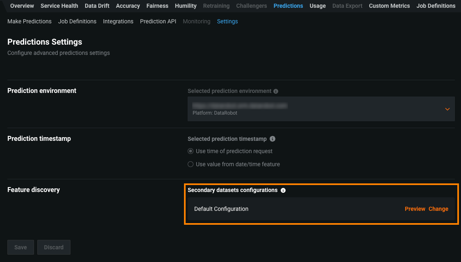Click info icon beside Secondary datasets configurations
The width and height of the screenshot is (461, 262).
click(x=283, y=190)
